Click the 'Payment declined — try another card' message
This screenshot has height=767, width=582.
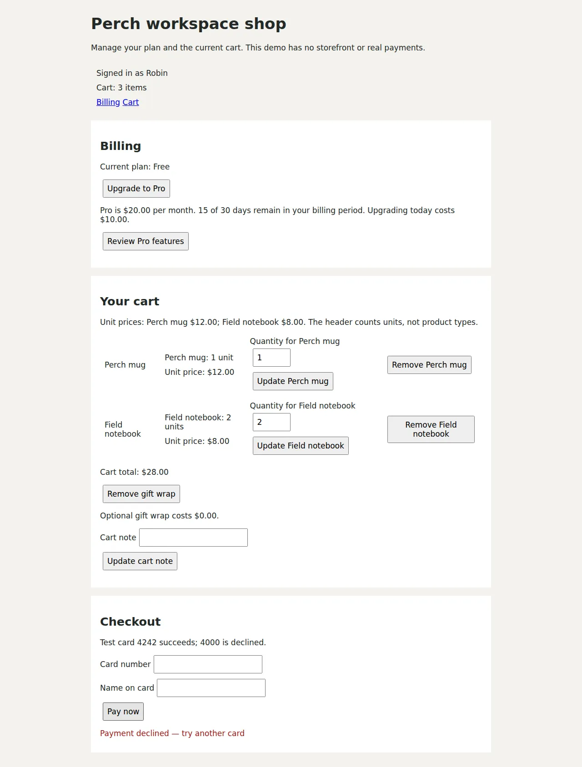click(172, 733)
